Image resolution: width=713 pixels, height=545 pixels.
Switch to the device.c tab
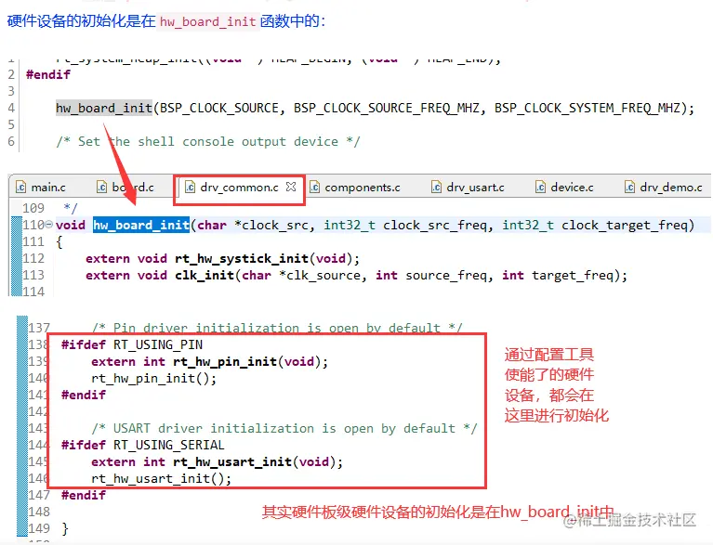[x=564, y=188]
